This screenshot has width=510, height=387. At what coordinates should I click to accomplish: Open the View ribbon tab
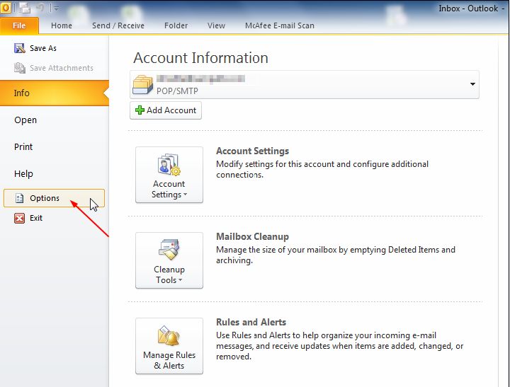coord(216,25)
